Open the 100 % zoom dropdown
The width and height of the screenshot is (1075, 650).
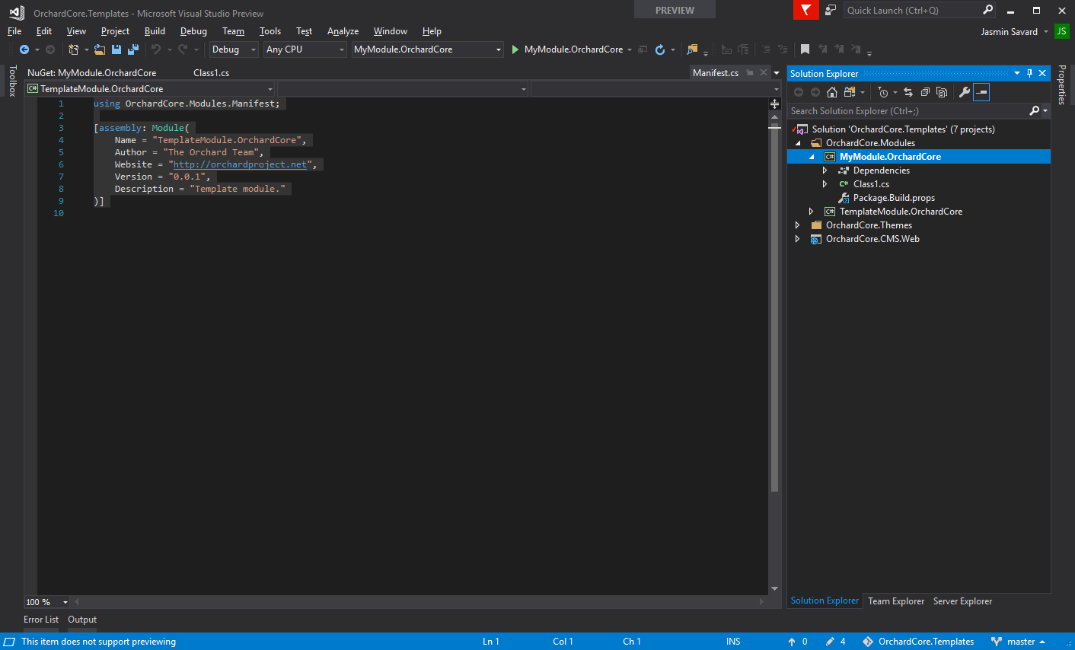click(x=47, y=602)
